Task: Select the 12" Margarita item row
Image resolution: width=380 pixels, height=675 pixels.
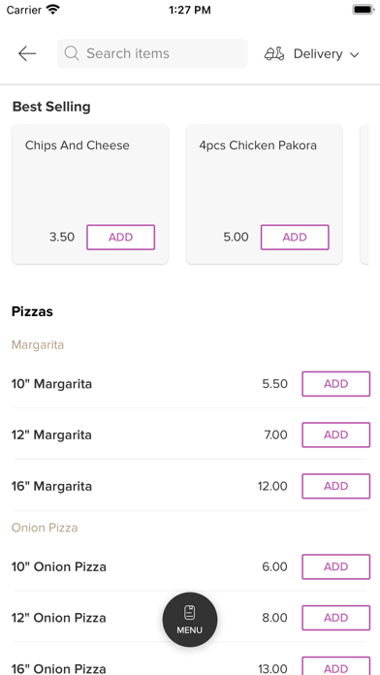Action: pyautogui.click(x=190, y=434)
